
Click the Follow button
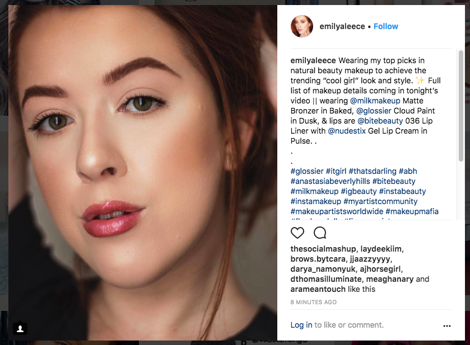point(385,26)
